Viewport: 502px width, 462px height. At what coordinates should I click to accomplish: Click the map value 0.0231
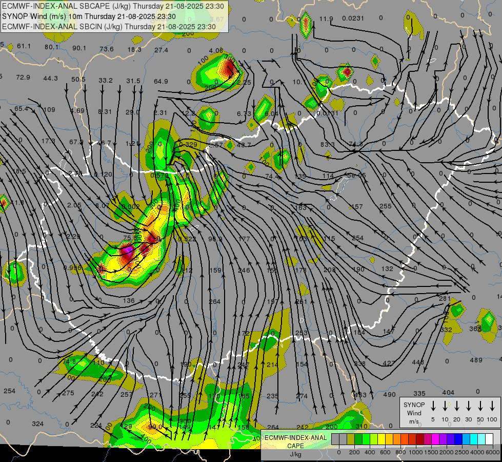353,18
